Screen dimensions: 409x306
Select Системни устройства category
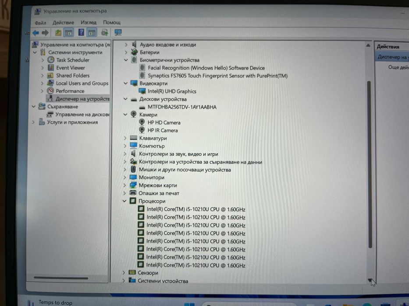click(163, 281)
